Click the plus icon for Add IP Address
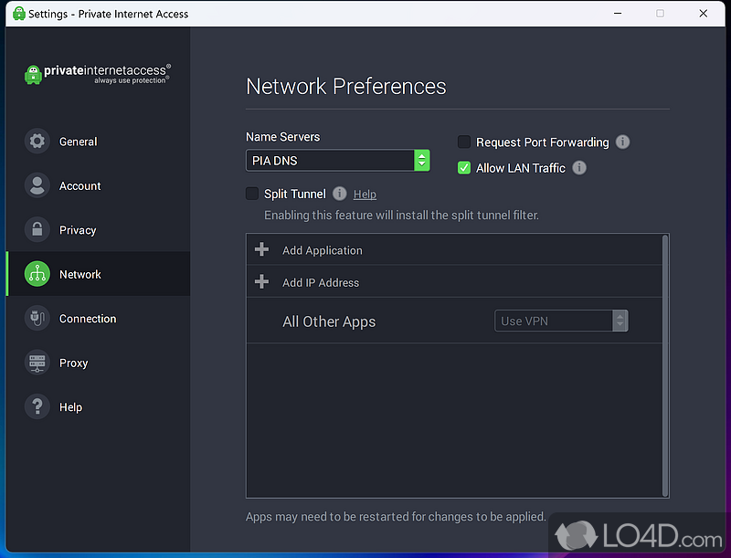The width and height of the screenshot is (731, 558). tap(261, 282)
